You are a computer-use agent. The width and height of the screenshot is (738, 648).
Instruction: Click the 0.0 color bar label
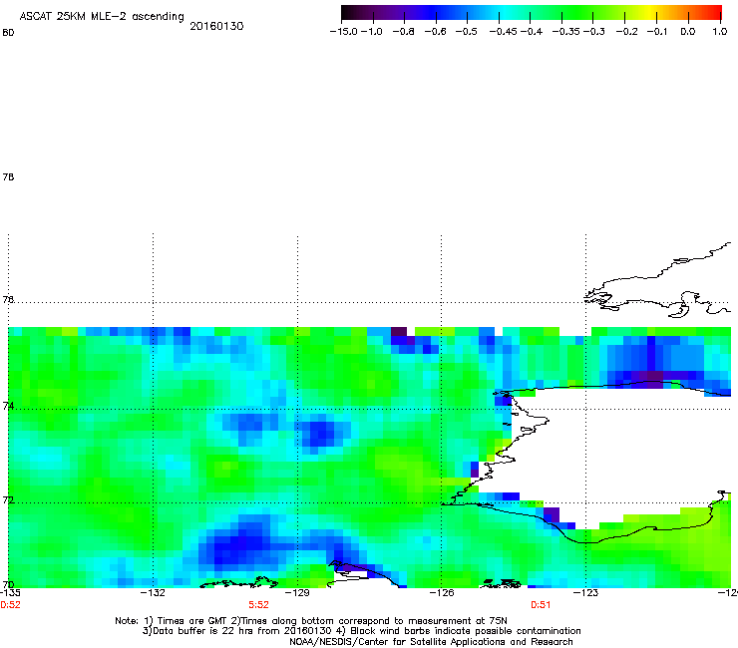688,32
